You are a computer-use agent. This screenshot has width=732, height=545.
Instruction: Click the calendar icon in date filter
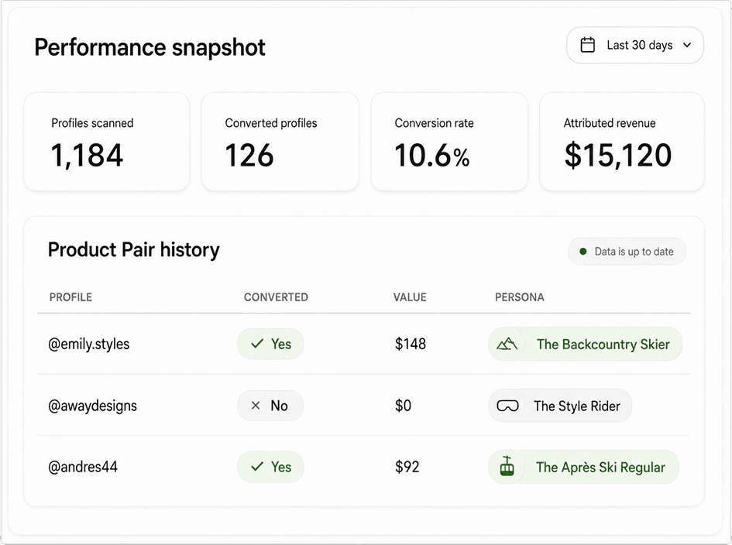click(587, 45)
